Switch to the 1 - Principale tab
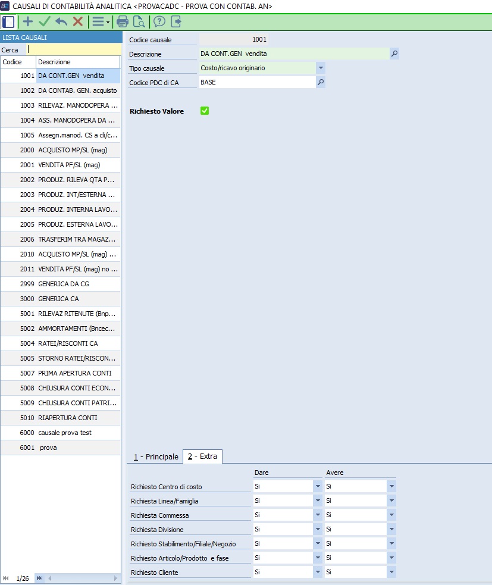Screen dimensions: 492x585 [x=155, y=456]
